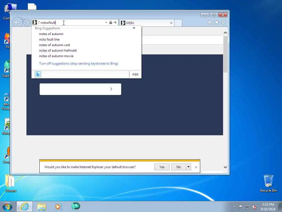The image size is (282, 212).
Task: Open the Windows Start button
Action: [7, 206]
